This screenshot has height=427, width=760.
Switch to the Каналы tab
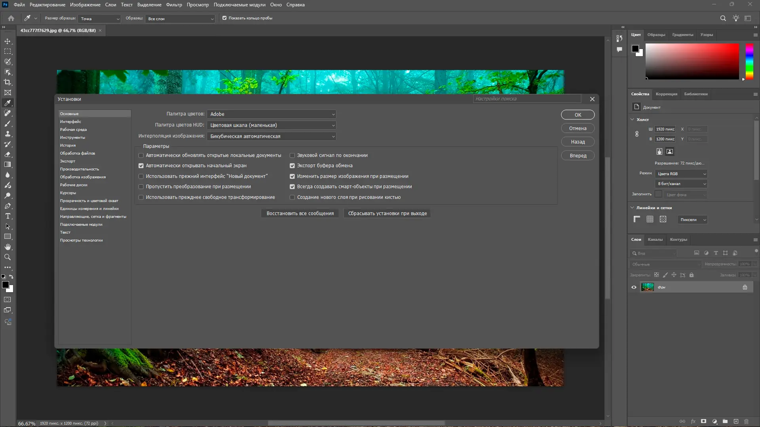pos(655,240)
